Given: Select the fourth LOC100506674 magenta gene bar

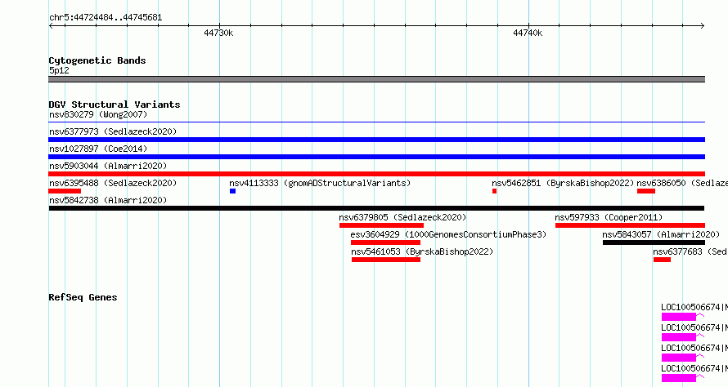Looking at the screenshot, I should (x=679, y=378).
